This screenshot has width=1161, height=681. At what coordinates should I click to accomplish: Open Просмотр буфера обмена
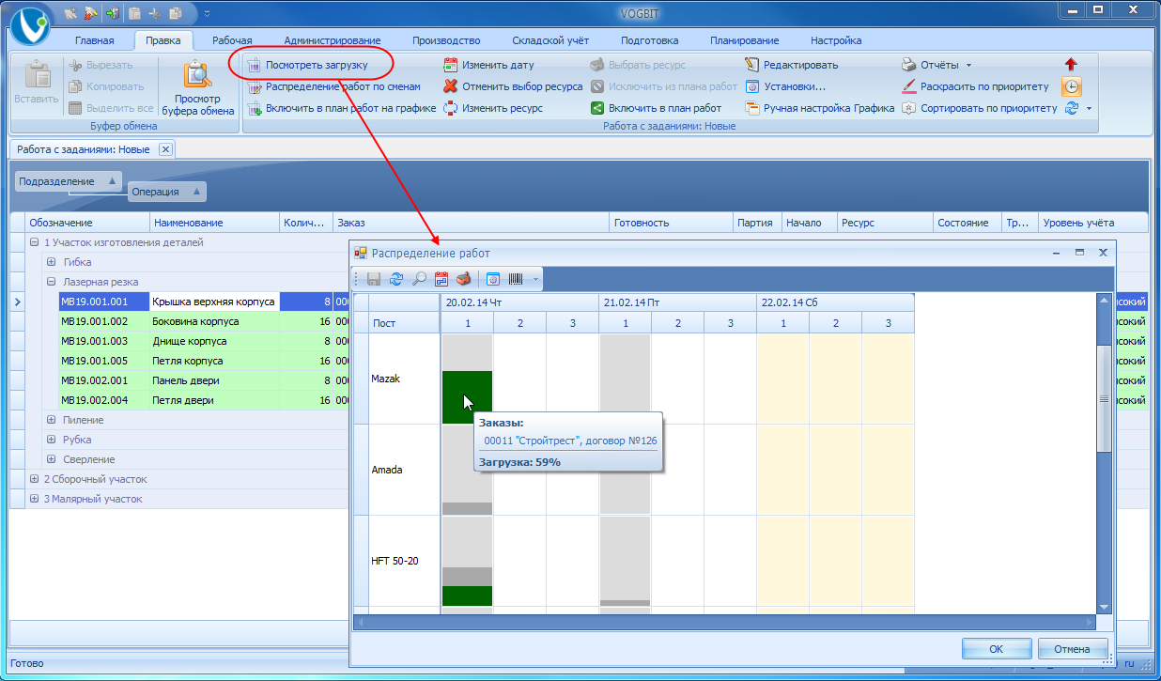pos(197,89)
